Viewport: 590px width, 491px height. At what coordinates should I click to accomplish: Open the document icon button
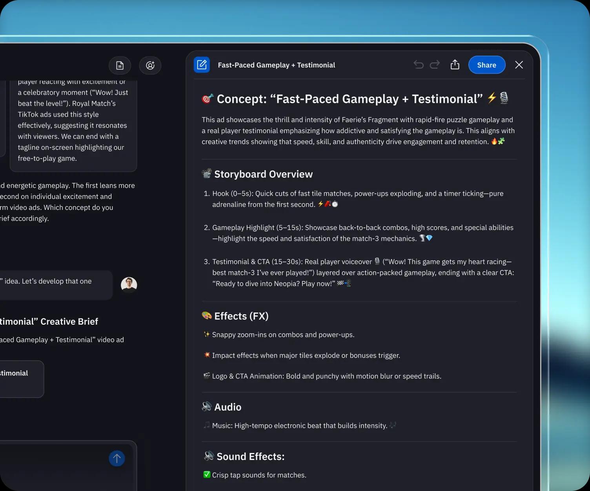coord(120,65)
